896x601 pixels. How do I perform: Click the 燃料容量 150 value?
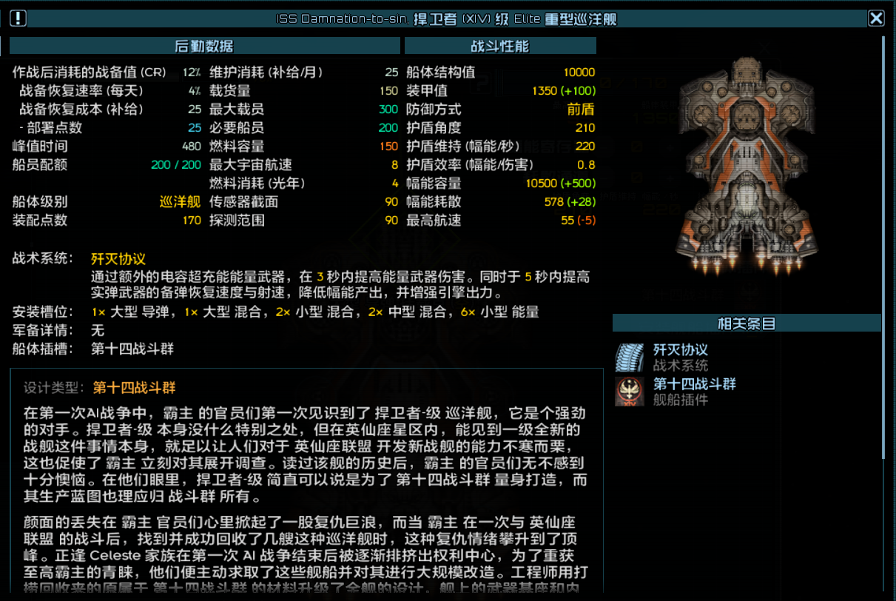pos(388,147)
